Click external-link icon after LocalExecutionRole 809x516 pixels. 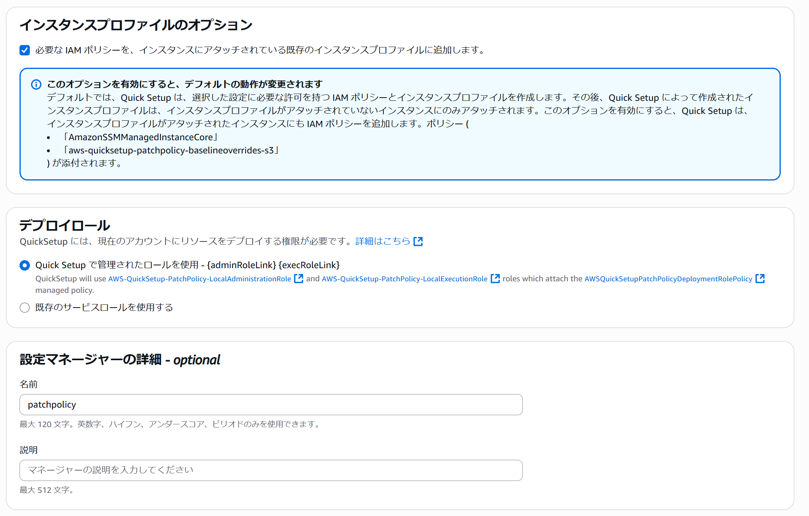coord(495,279)
